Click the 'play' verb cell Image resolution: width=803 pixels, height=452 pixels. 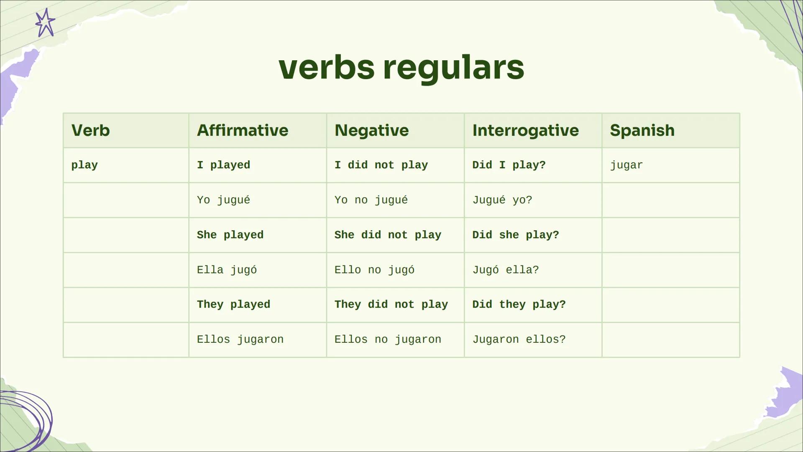point(84,165)
